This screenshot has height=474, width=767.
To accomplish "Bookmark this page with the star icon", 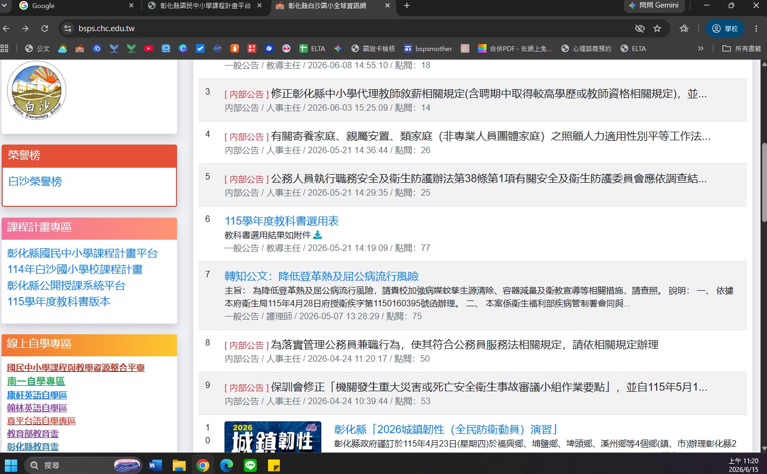I will point(657,28).
